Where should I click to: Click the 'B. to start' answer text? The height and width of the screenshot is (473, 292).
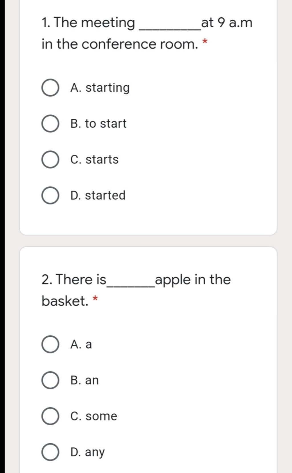tap(98, 124)
